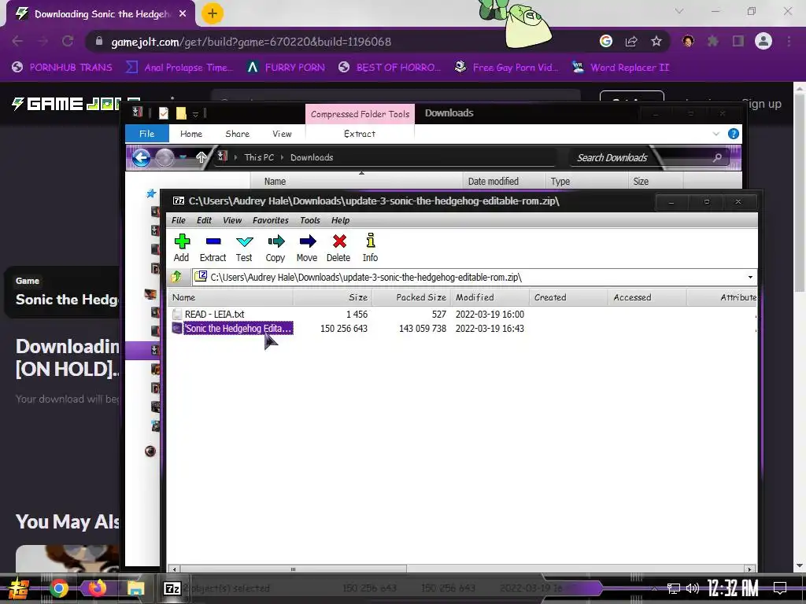Open the 7-Zip Favorites menu
The image size is (806, 604).
tap(271, 220)
